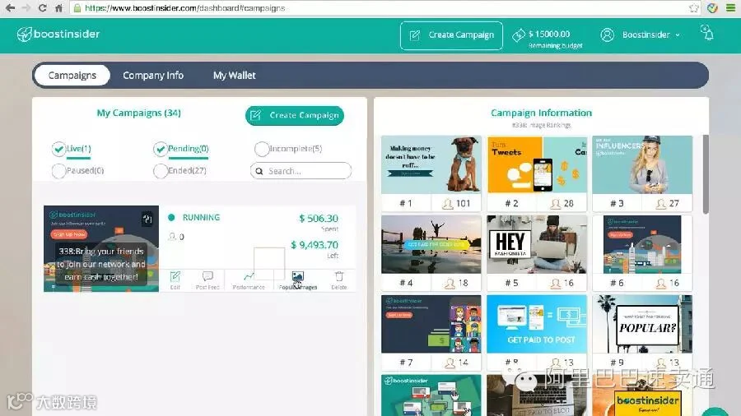Open Performance chart icon for campaign 338
The image size is (741, 416).
pos(249,276)
